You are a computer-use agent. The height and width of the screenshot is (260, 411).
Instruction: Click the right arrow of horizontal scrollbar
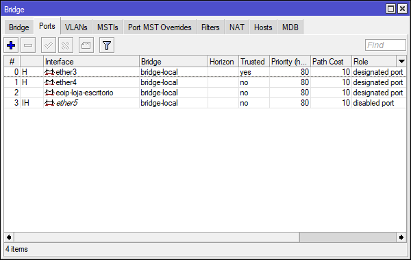tap(401, 237)
